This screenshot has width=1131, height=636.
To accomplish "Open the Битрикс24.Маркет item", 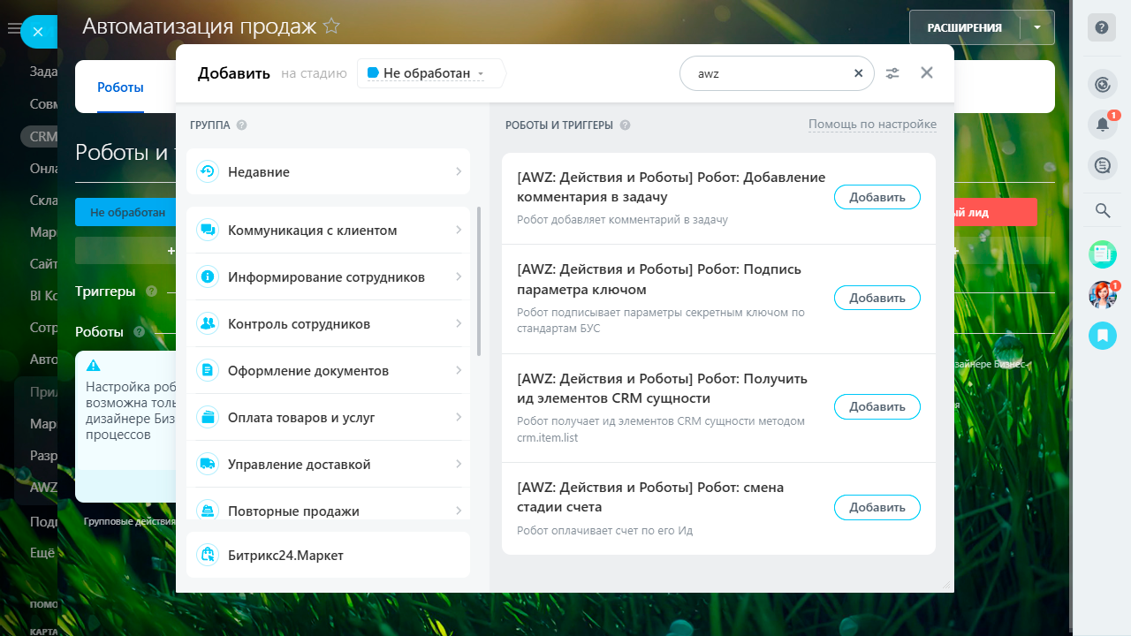I will click(x=328, y=555).
